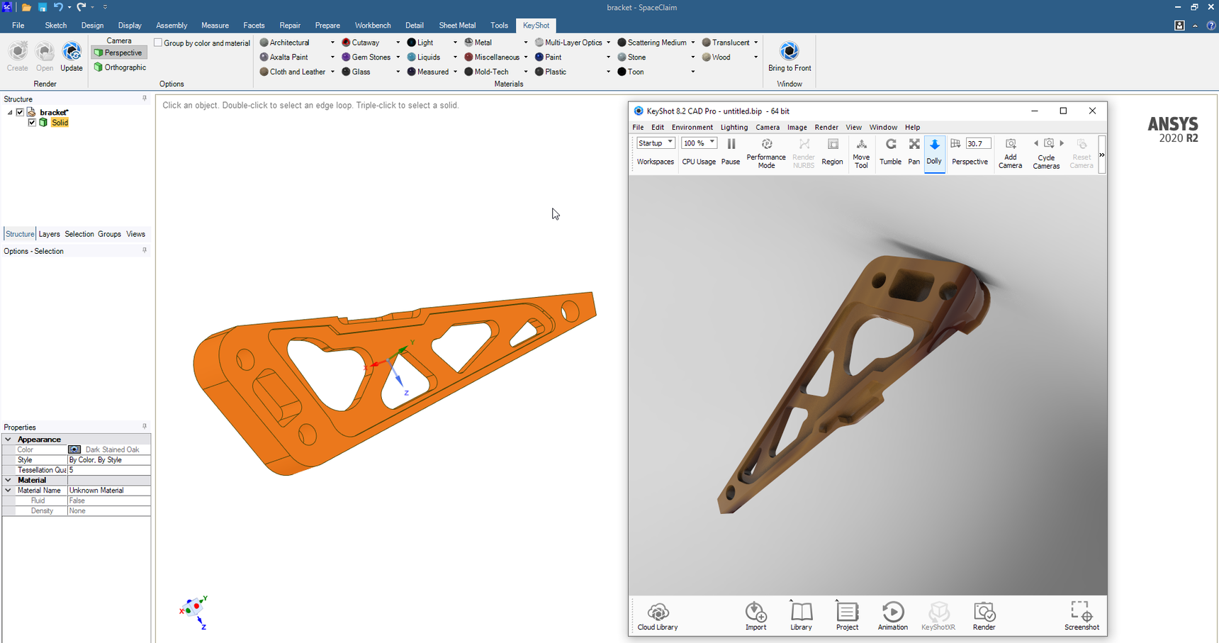Screen dimensions: 1219x643
Task: Open the SpaceClaim File menu
Action: tap(18, 26)
